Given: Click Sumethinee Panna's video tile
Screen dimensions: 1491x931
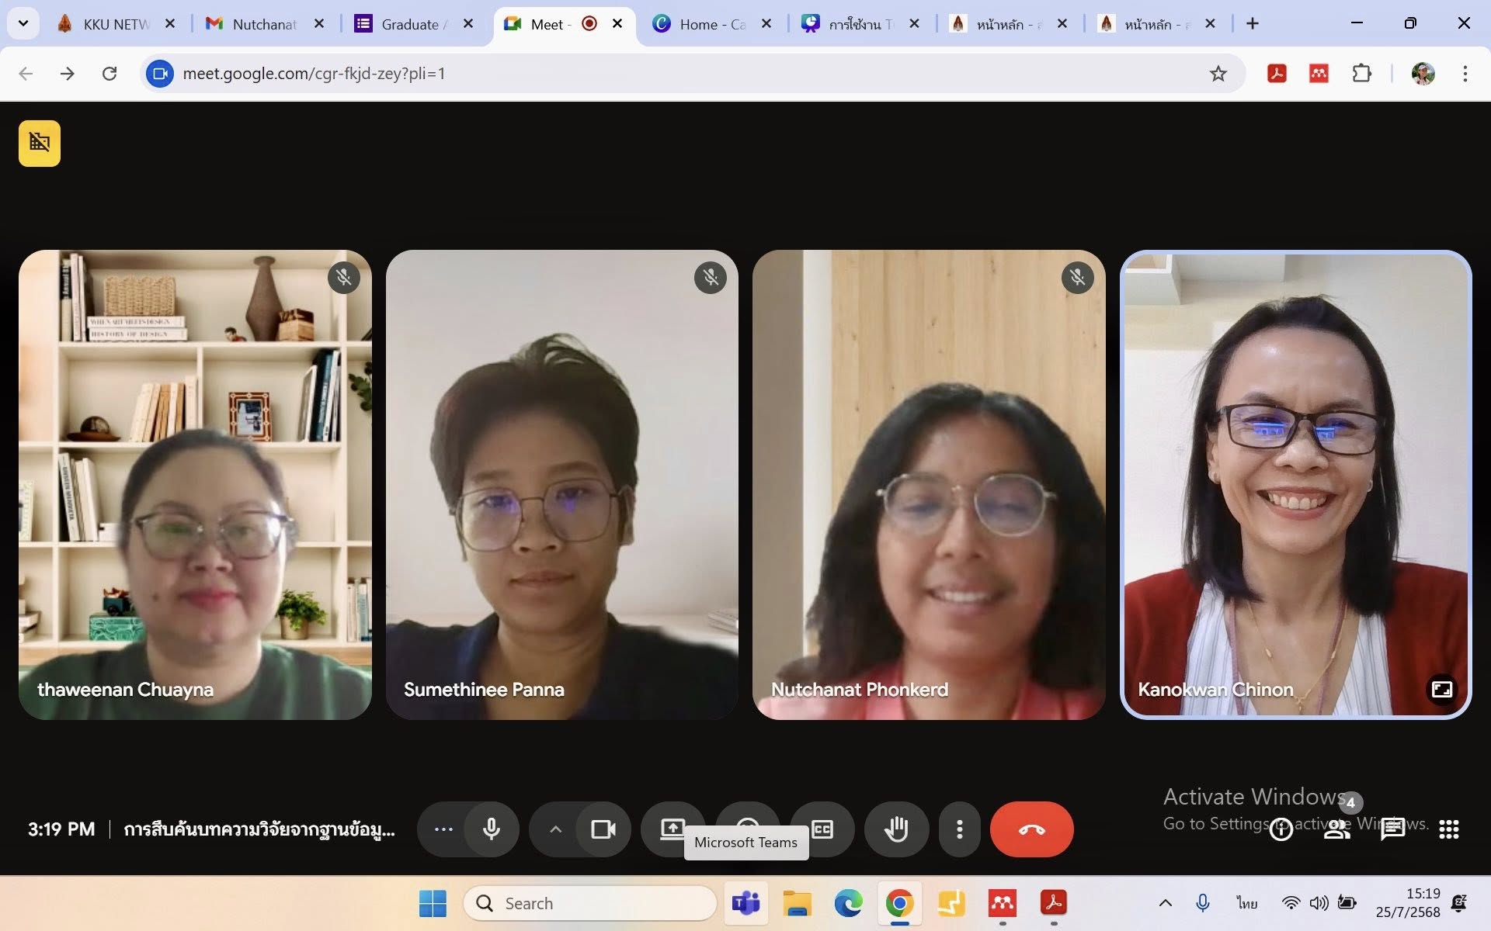Looking at the screenshot, I should (561, 485).
